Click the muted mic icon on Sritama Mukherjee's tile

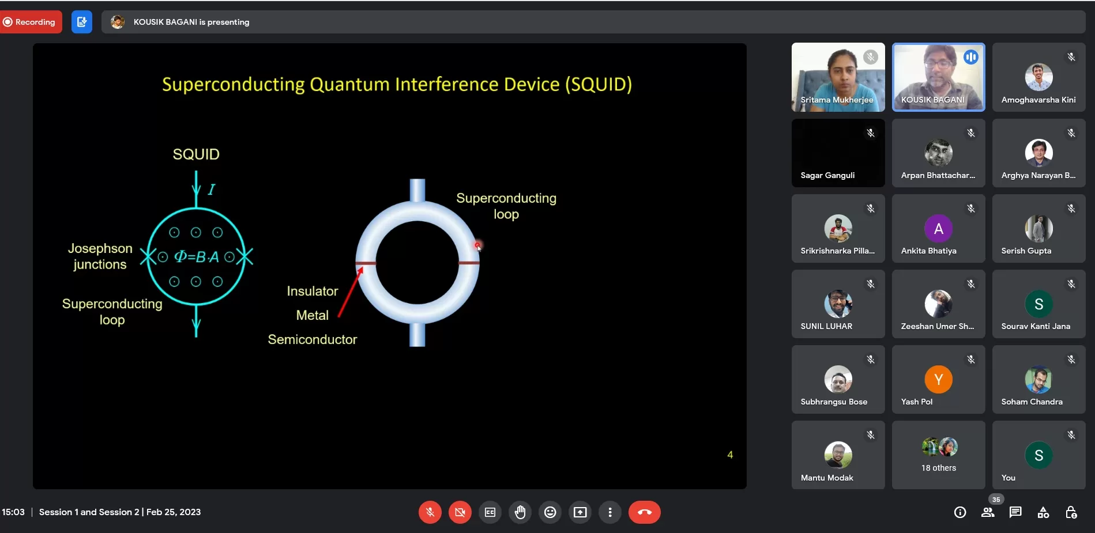point(871,57)
